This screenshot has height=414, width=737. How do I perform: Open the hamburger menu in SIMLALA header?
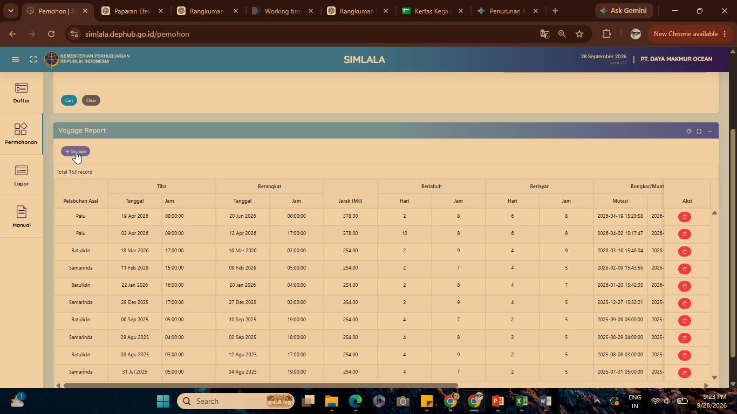pos(16,59)
